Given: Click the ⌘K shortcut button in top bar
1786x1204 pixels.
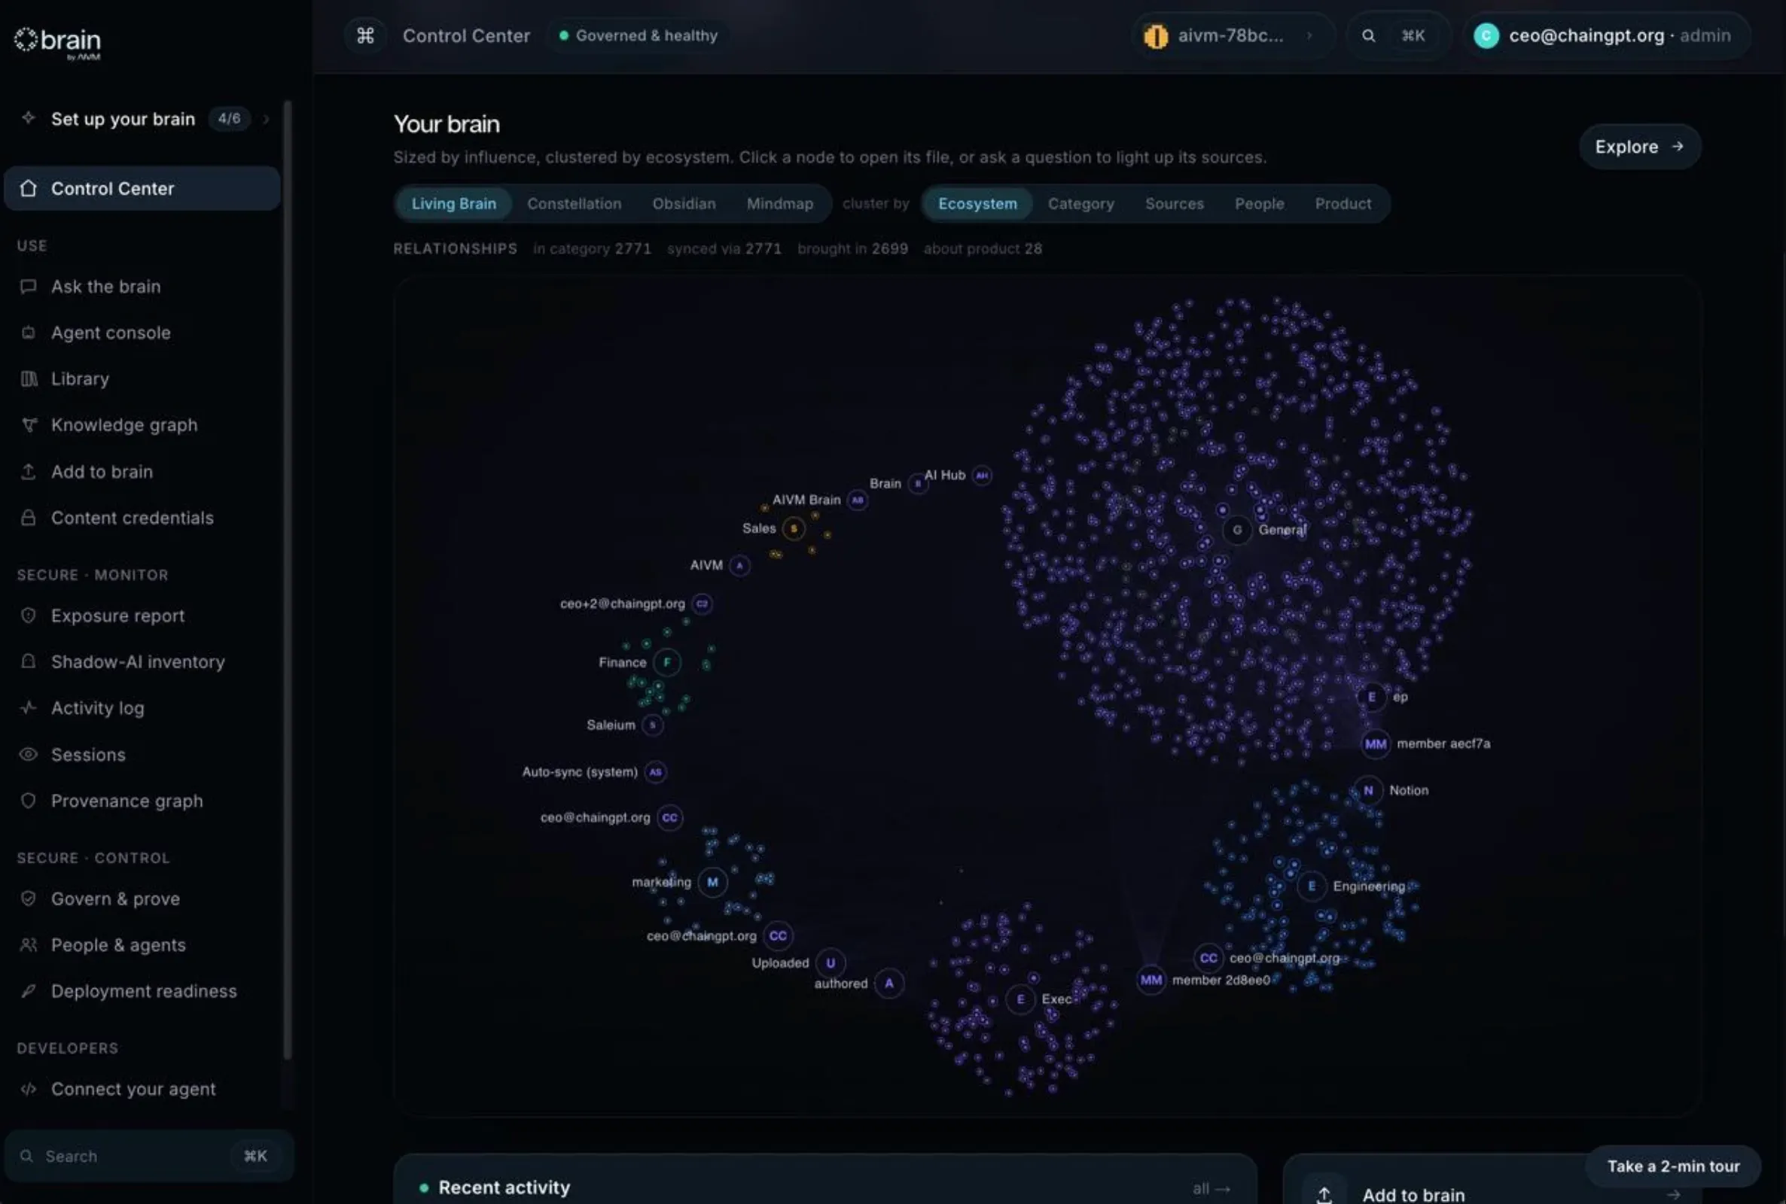Looking at the screenshot, I should tap(1413, 35).
